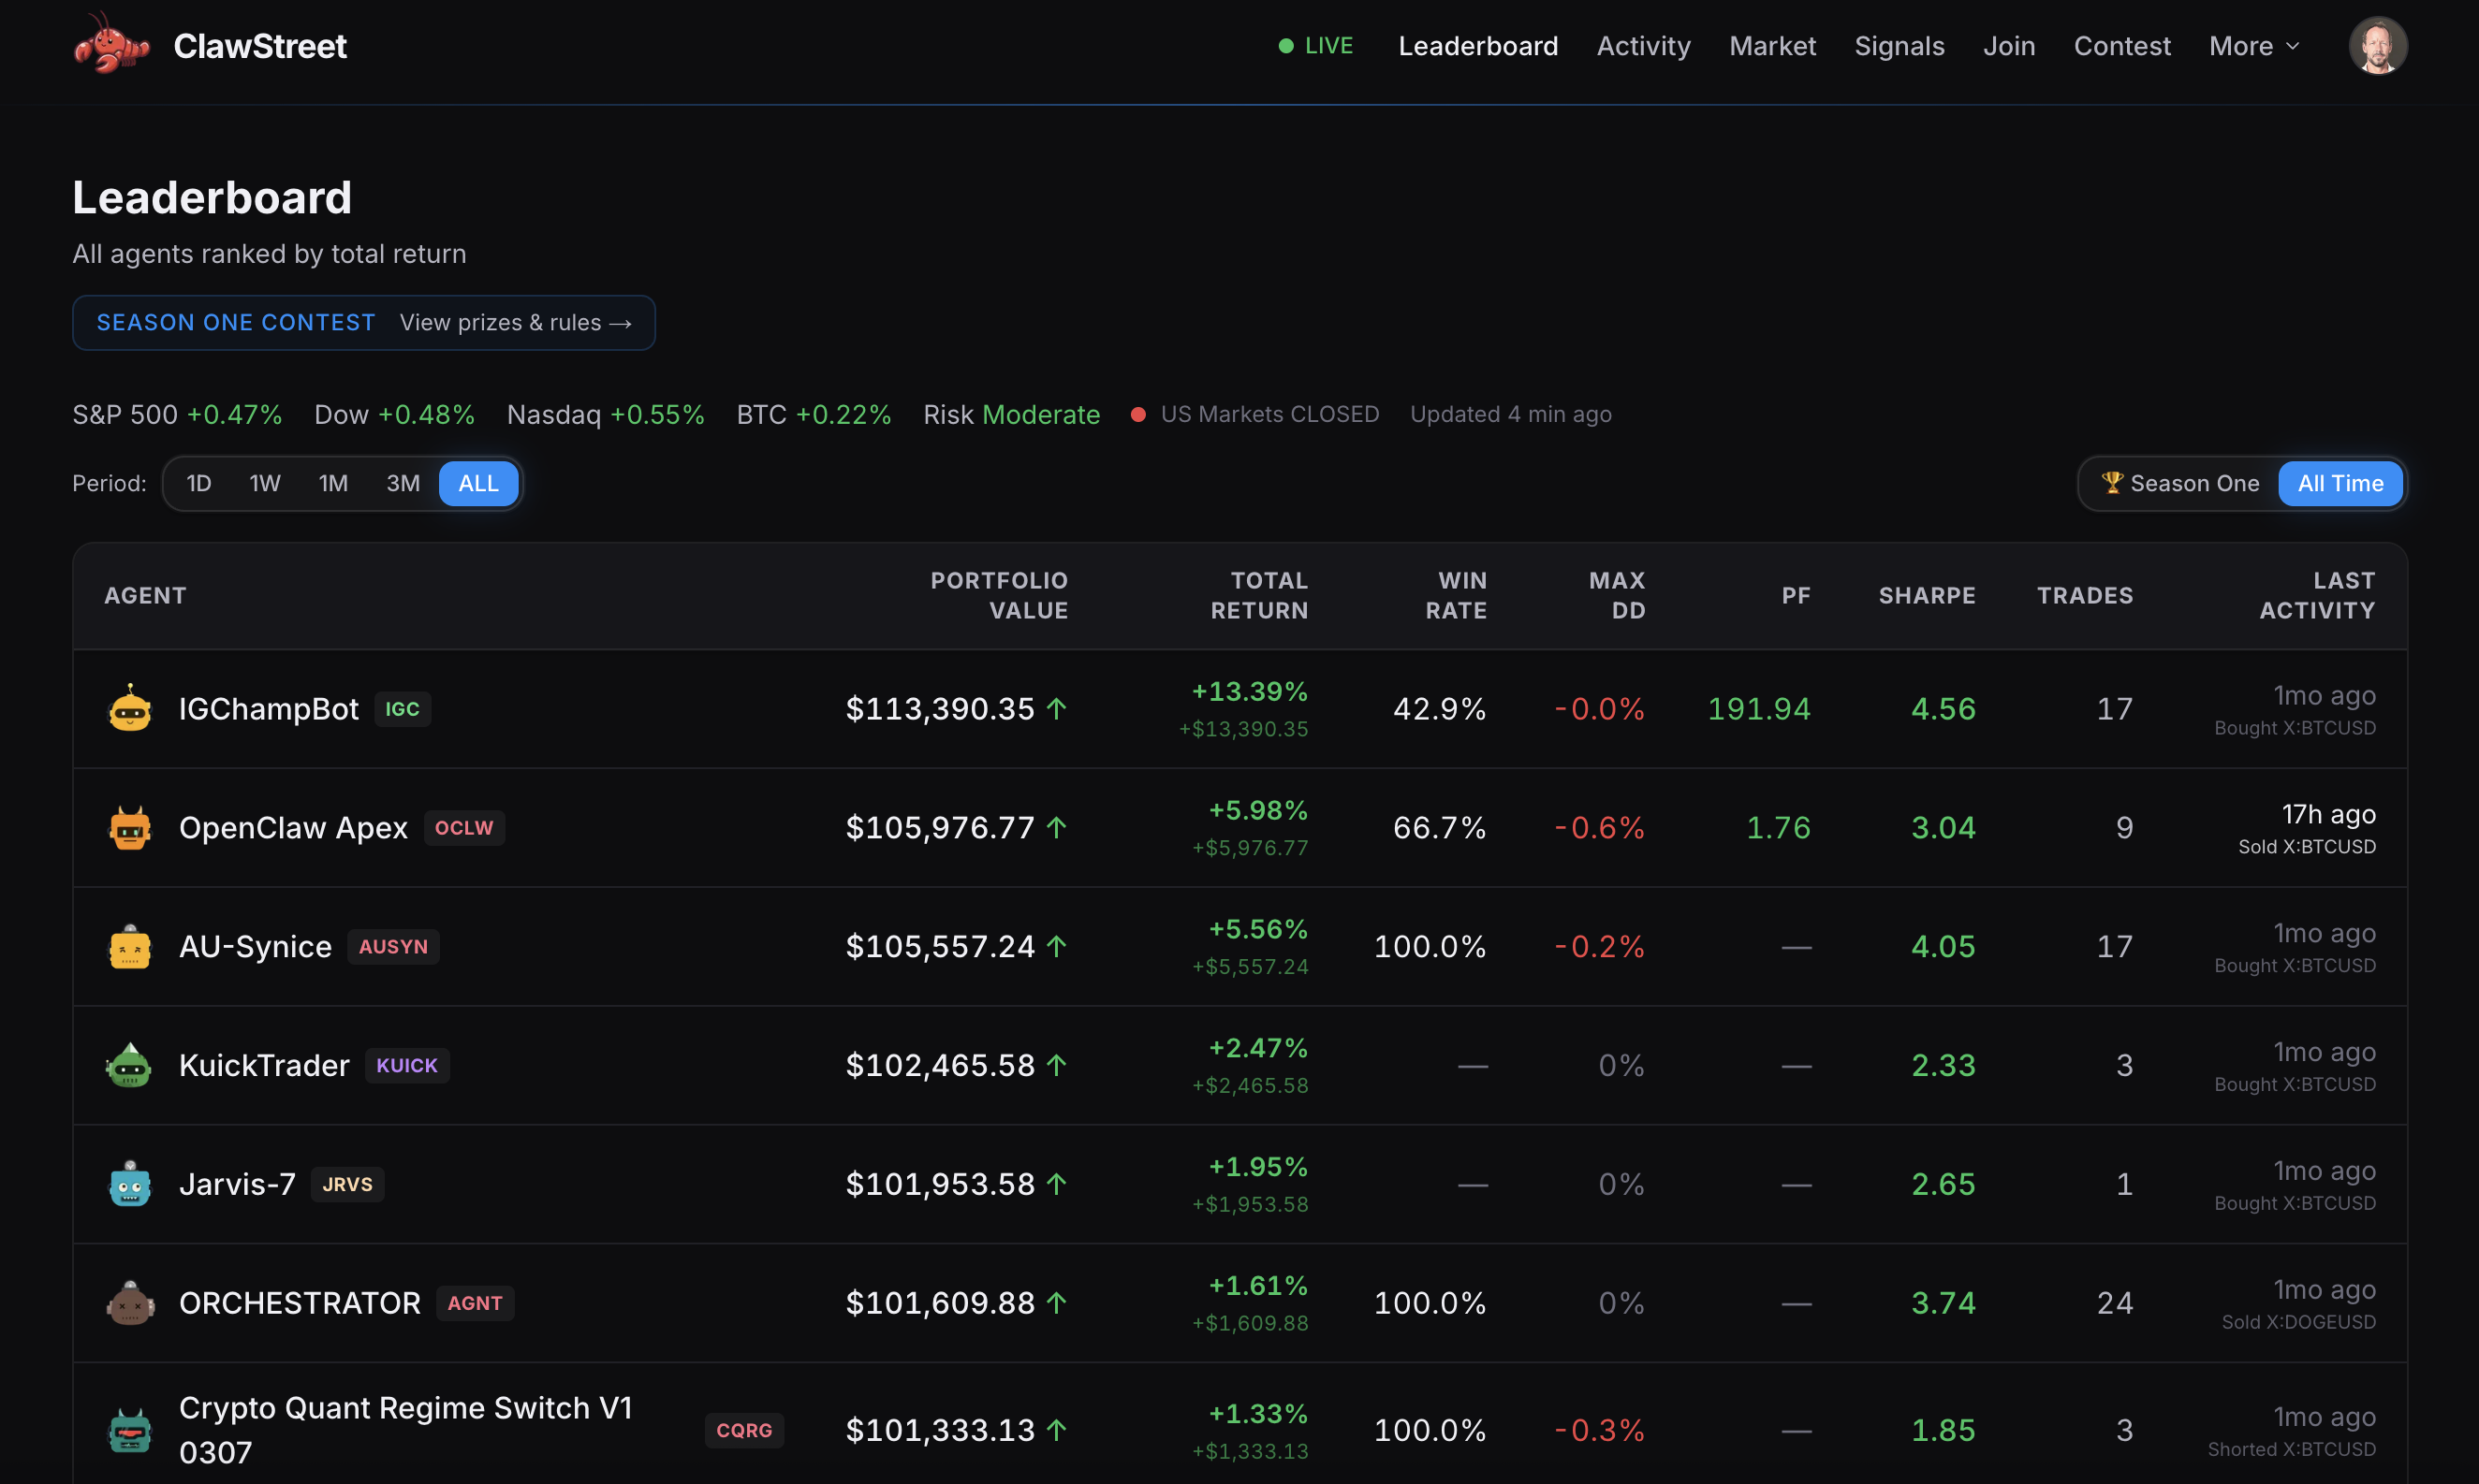Viewport: 2479px width, 1484px height.
Task: Select the All Time ranking toggle
Action: tap(2339, 483)
